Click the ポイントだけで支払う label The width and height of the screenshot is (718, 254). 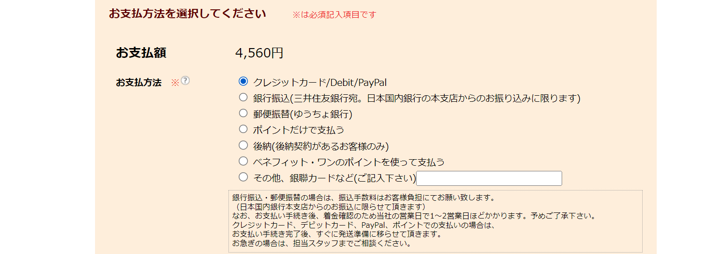[x=299, y=130]
